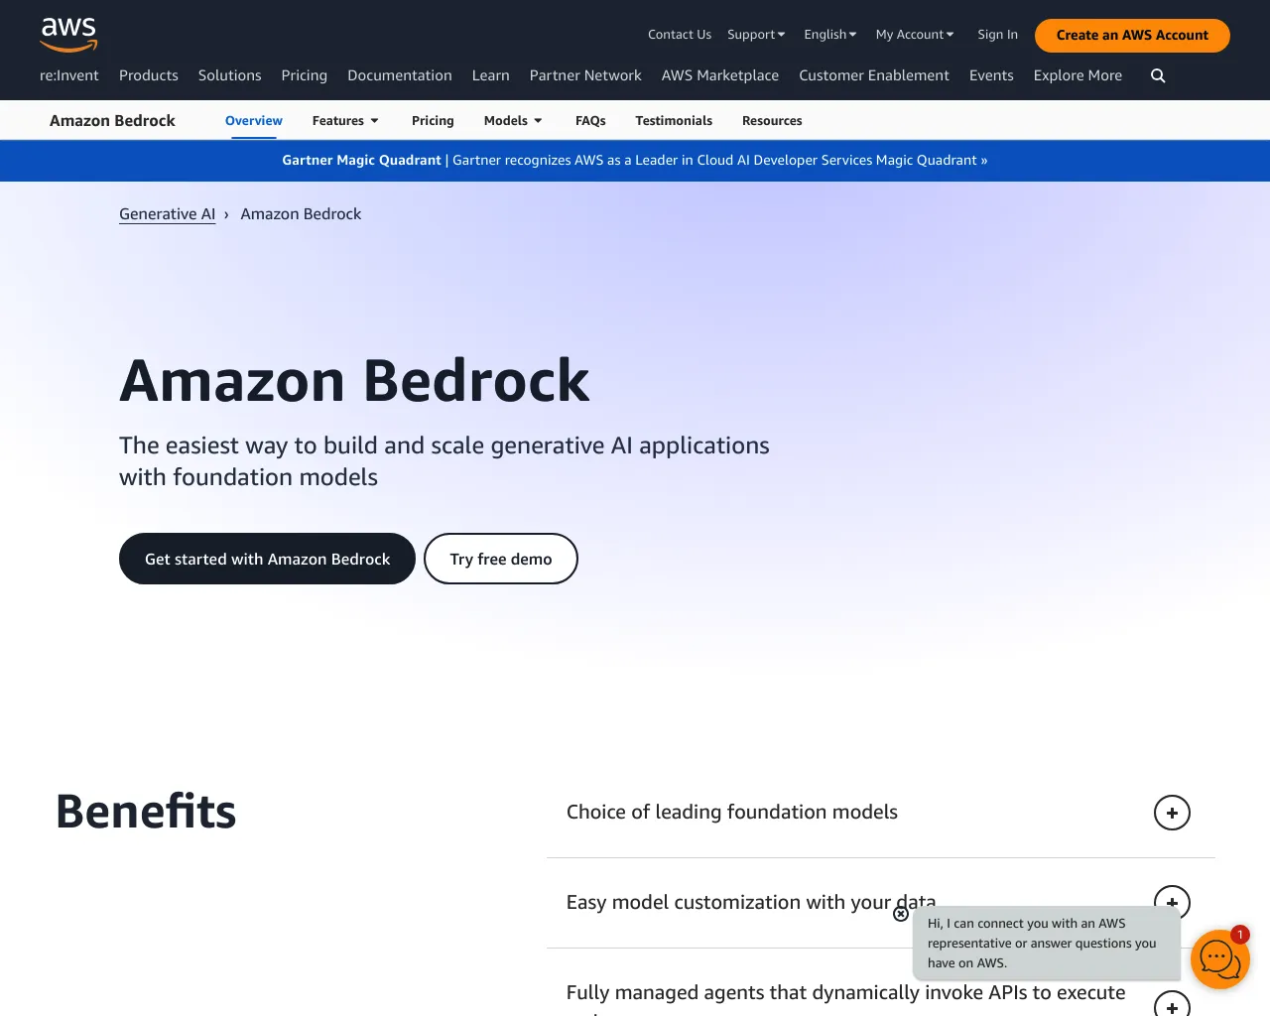The height and width of the screenshot is (1016, 1270).
Task: Follow the Generative AI breadcrumb link
Action: click(167, 213)
